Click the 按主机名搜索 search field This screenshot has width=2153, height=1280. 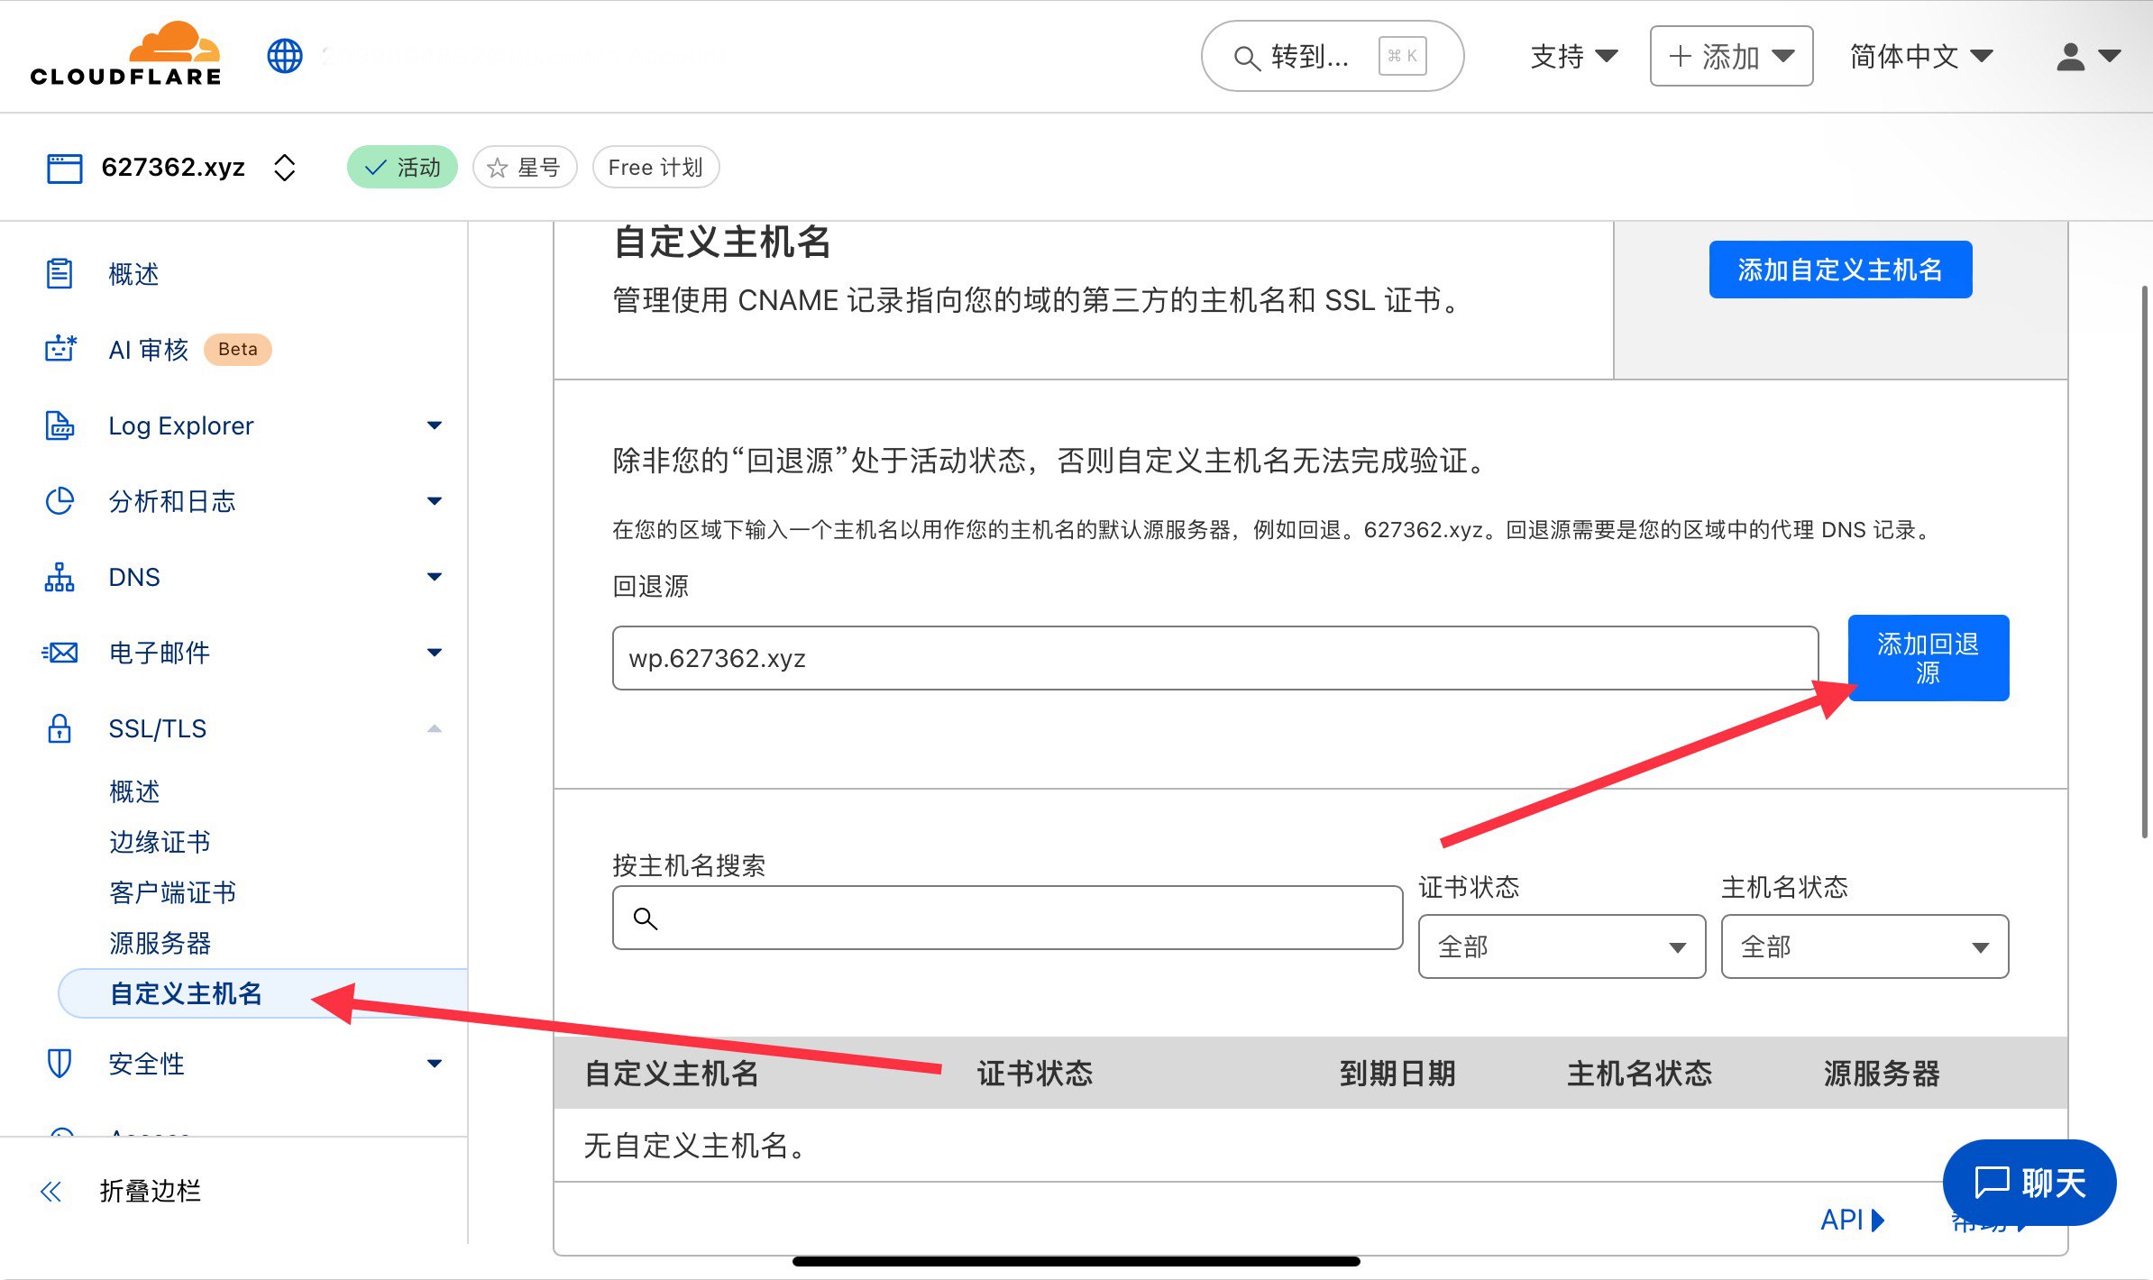coord(1007,918)
